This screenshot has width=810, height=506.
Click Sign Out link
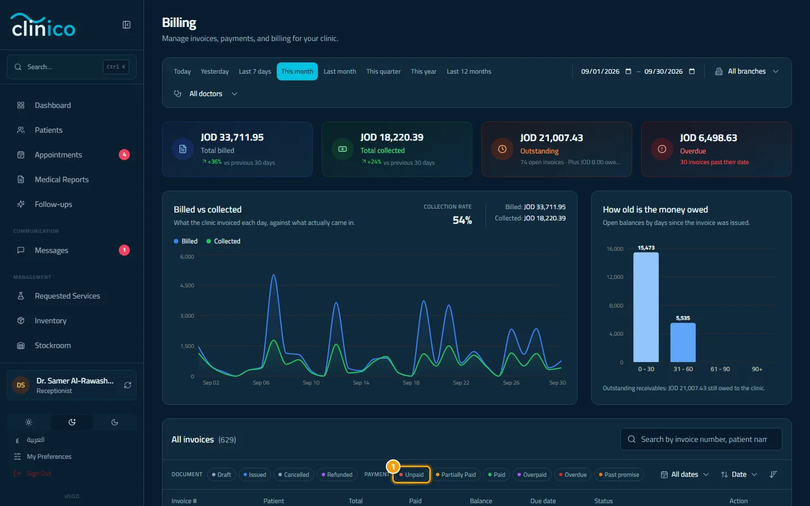click(x=33, y=473)
